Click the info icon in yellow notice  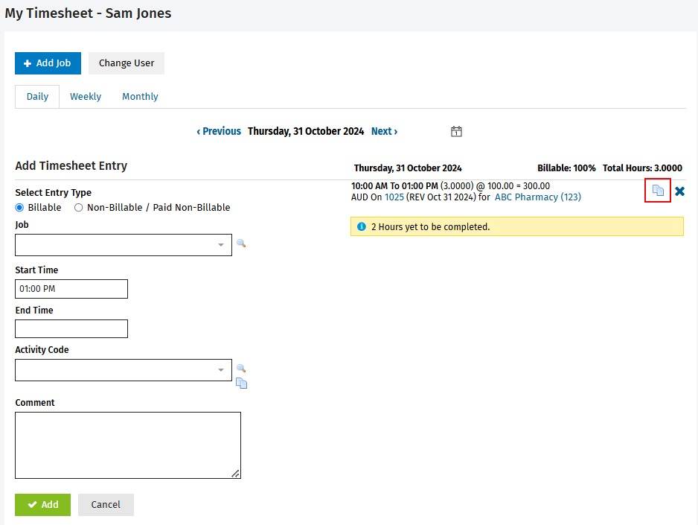point(362,226)
